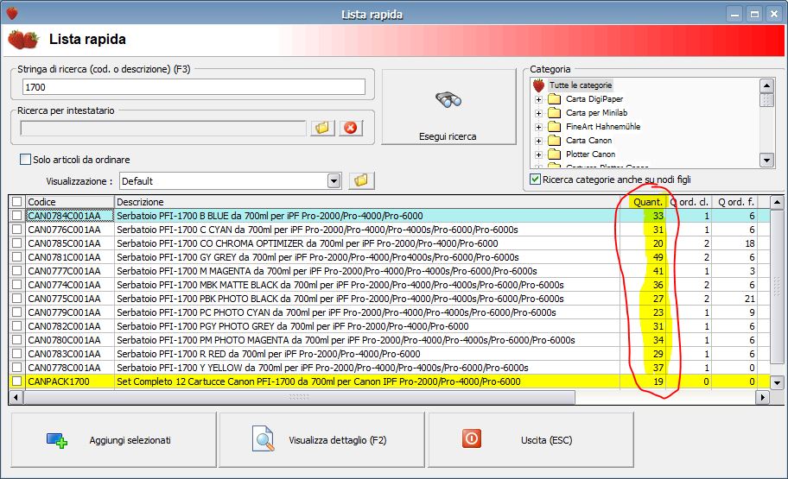Click the Esegui ricerca button
The height and width of the screenshot is (479, 788).
coord(448,107)
